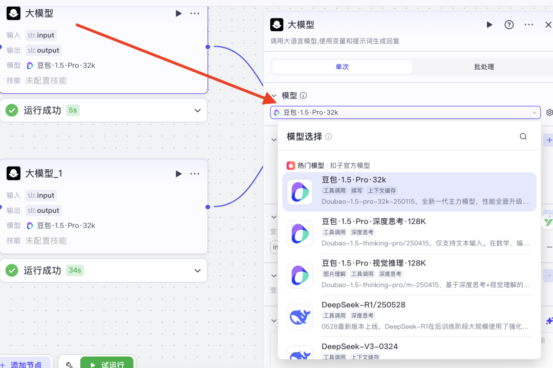Click the 上下文缓存 tag under 豆包·1.5·Pro·32k
The width and height of the screenshot is (553, 368).
pos(382,191)
